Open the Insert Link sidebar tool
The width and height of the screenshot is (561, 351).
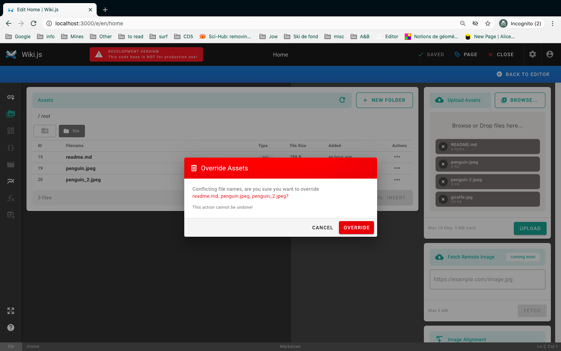tap(11, 97)
